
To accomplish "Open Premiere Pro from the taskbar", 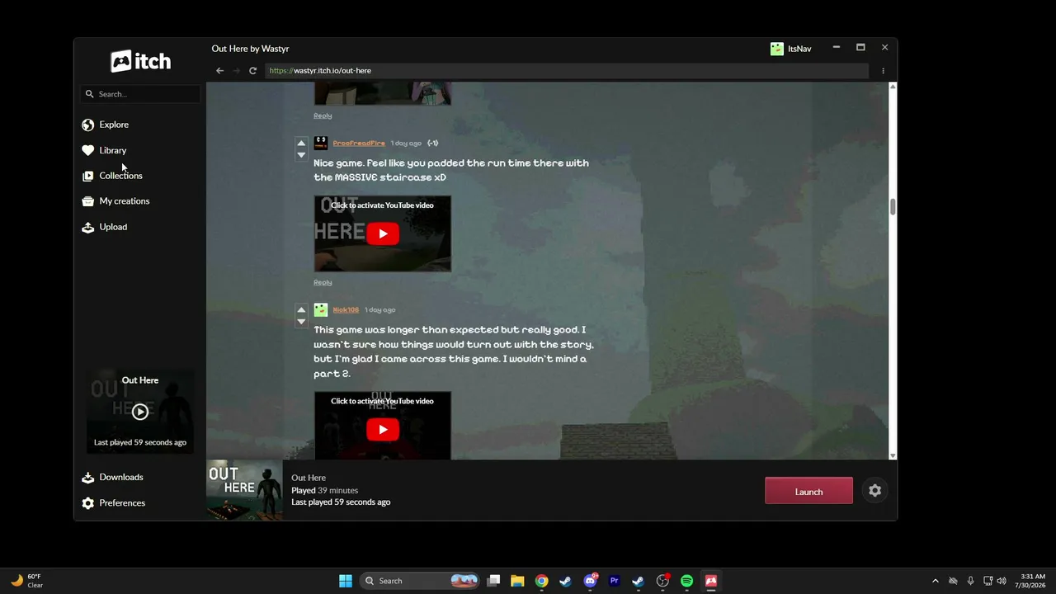I will pos(614,581).
